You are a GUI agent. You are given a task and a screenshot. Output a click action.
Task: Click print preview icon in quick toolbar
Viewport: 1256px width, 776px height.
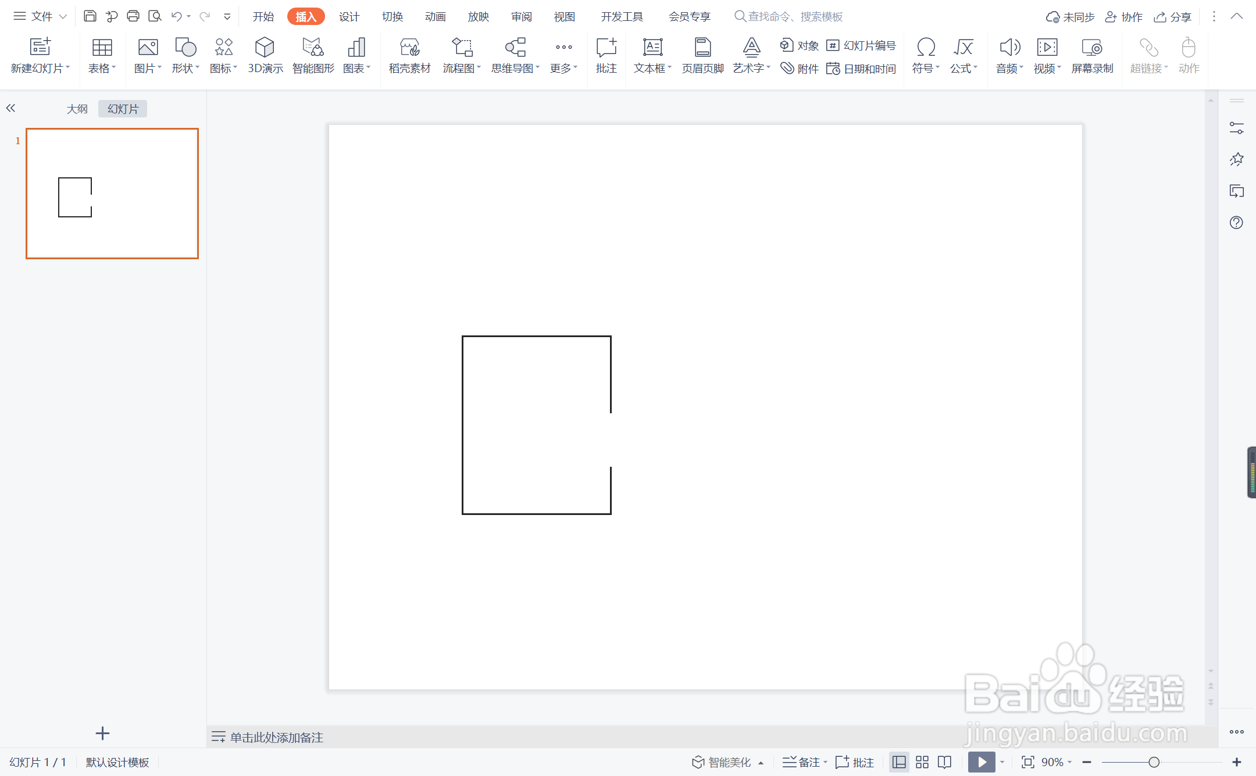pyautogui.click(x=155, y=16)
